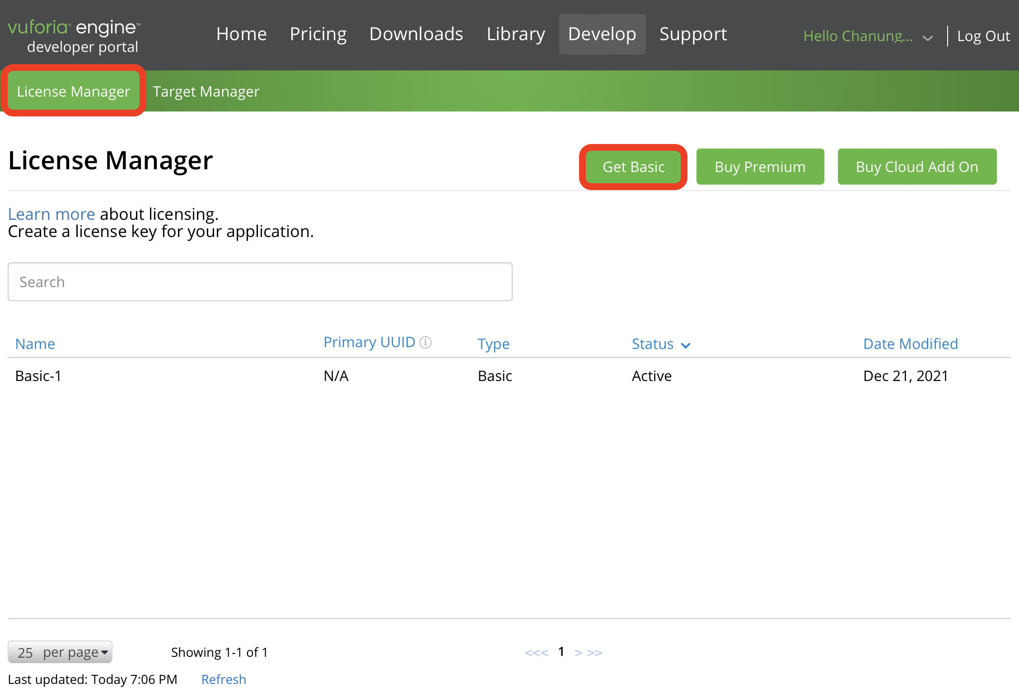Click the Refresh link
Screen dimensions: 1019x697
click(224, 679)
